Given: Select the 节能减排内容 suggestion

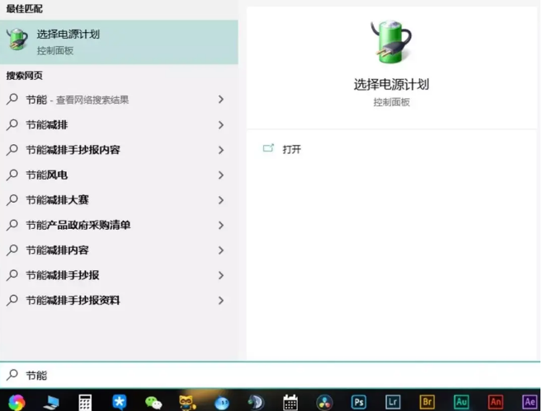Looking at the screenshot, I should click(119, 250).
